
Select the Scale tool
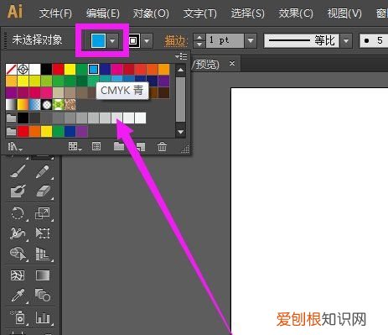pyautogui.click(x=43, y=213)
